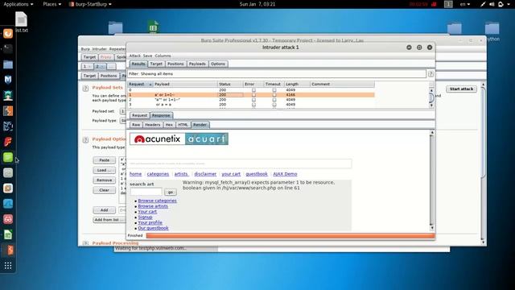Show all applications grid in the dock
The image size is (515, 290).
[x=8, y=266]
